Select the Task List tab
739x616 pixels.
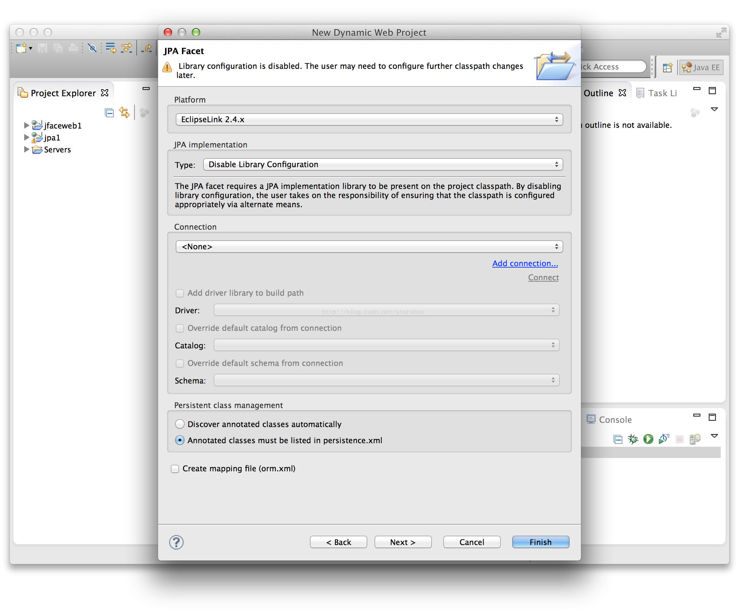pos(657,93)
